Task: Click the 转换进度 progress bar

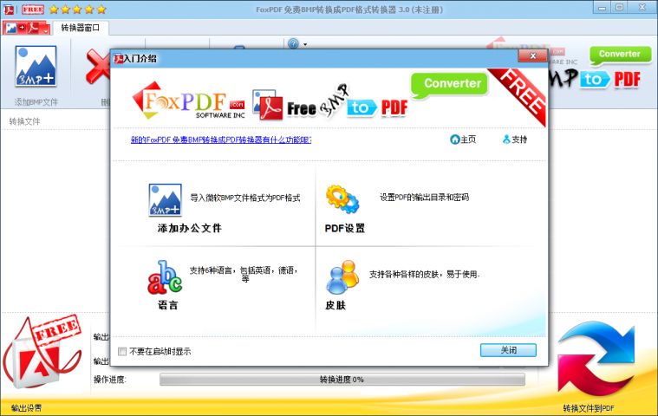Action: click(x=342, y=380)
